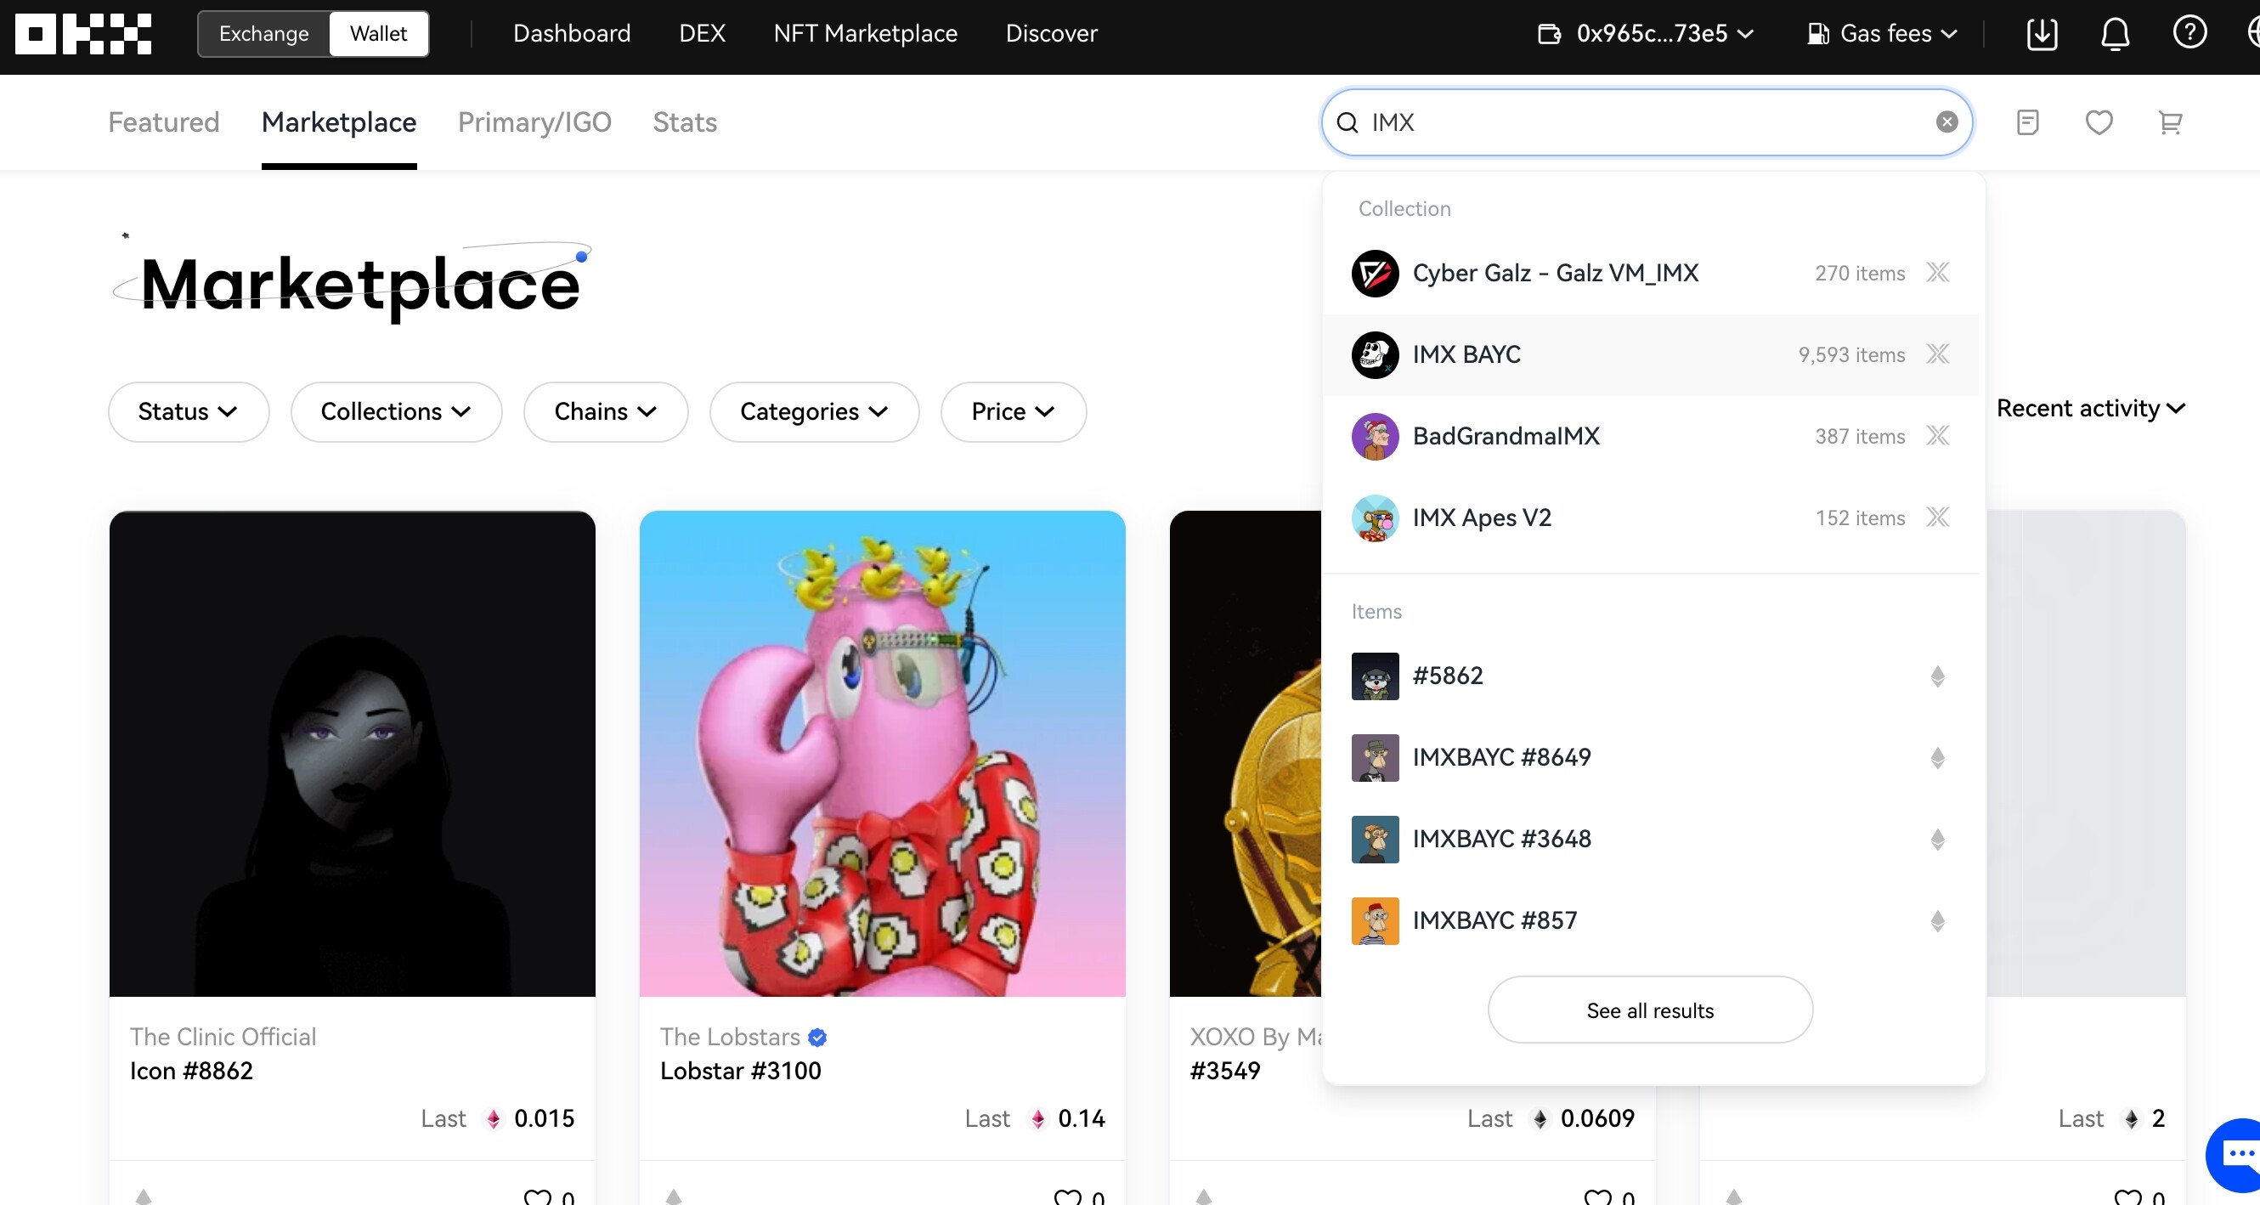Open the orders list icon
Image resolution: width=2260 pixels, height=1205 pixels.
click(2026, 122)
